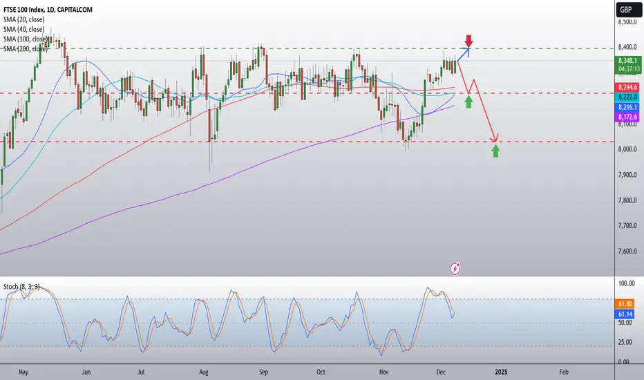Click the Nov label on time axis
The height and width of the screenshot is (380, 644).
coord(383,372)
